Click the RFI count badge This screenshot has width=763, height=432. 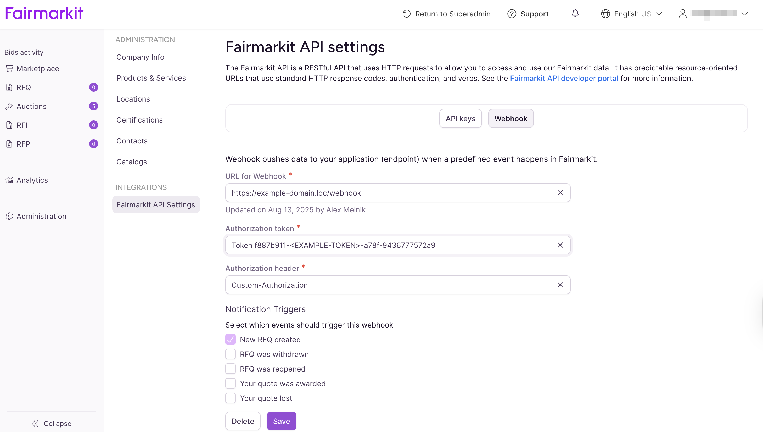click(93, 125)
